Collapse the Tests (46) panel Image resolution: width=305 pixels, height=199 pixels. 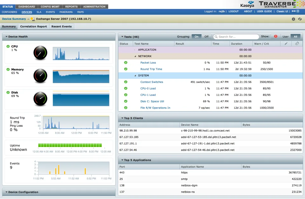point(122,36)
